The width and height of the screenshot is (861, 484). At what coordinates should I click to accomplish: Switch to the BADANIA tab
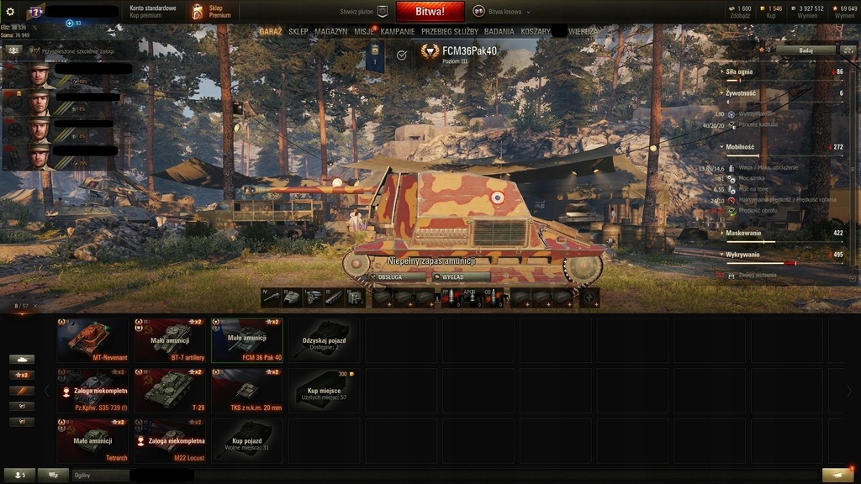tap(499, 32)
